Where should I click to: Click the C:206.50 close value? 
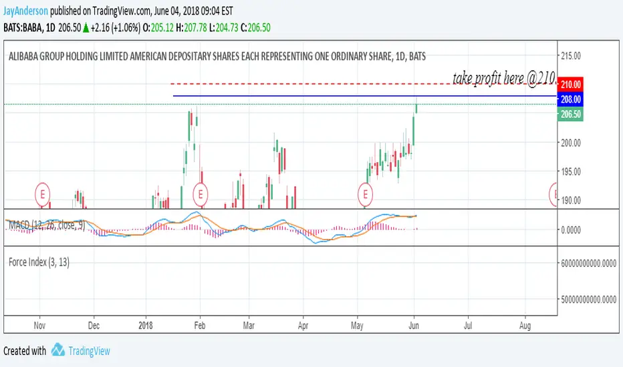[256, 28]
